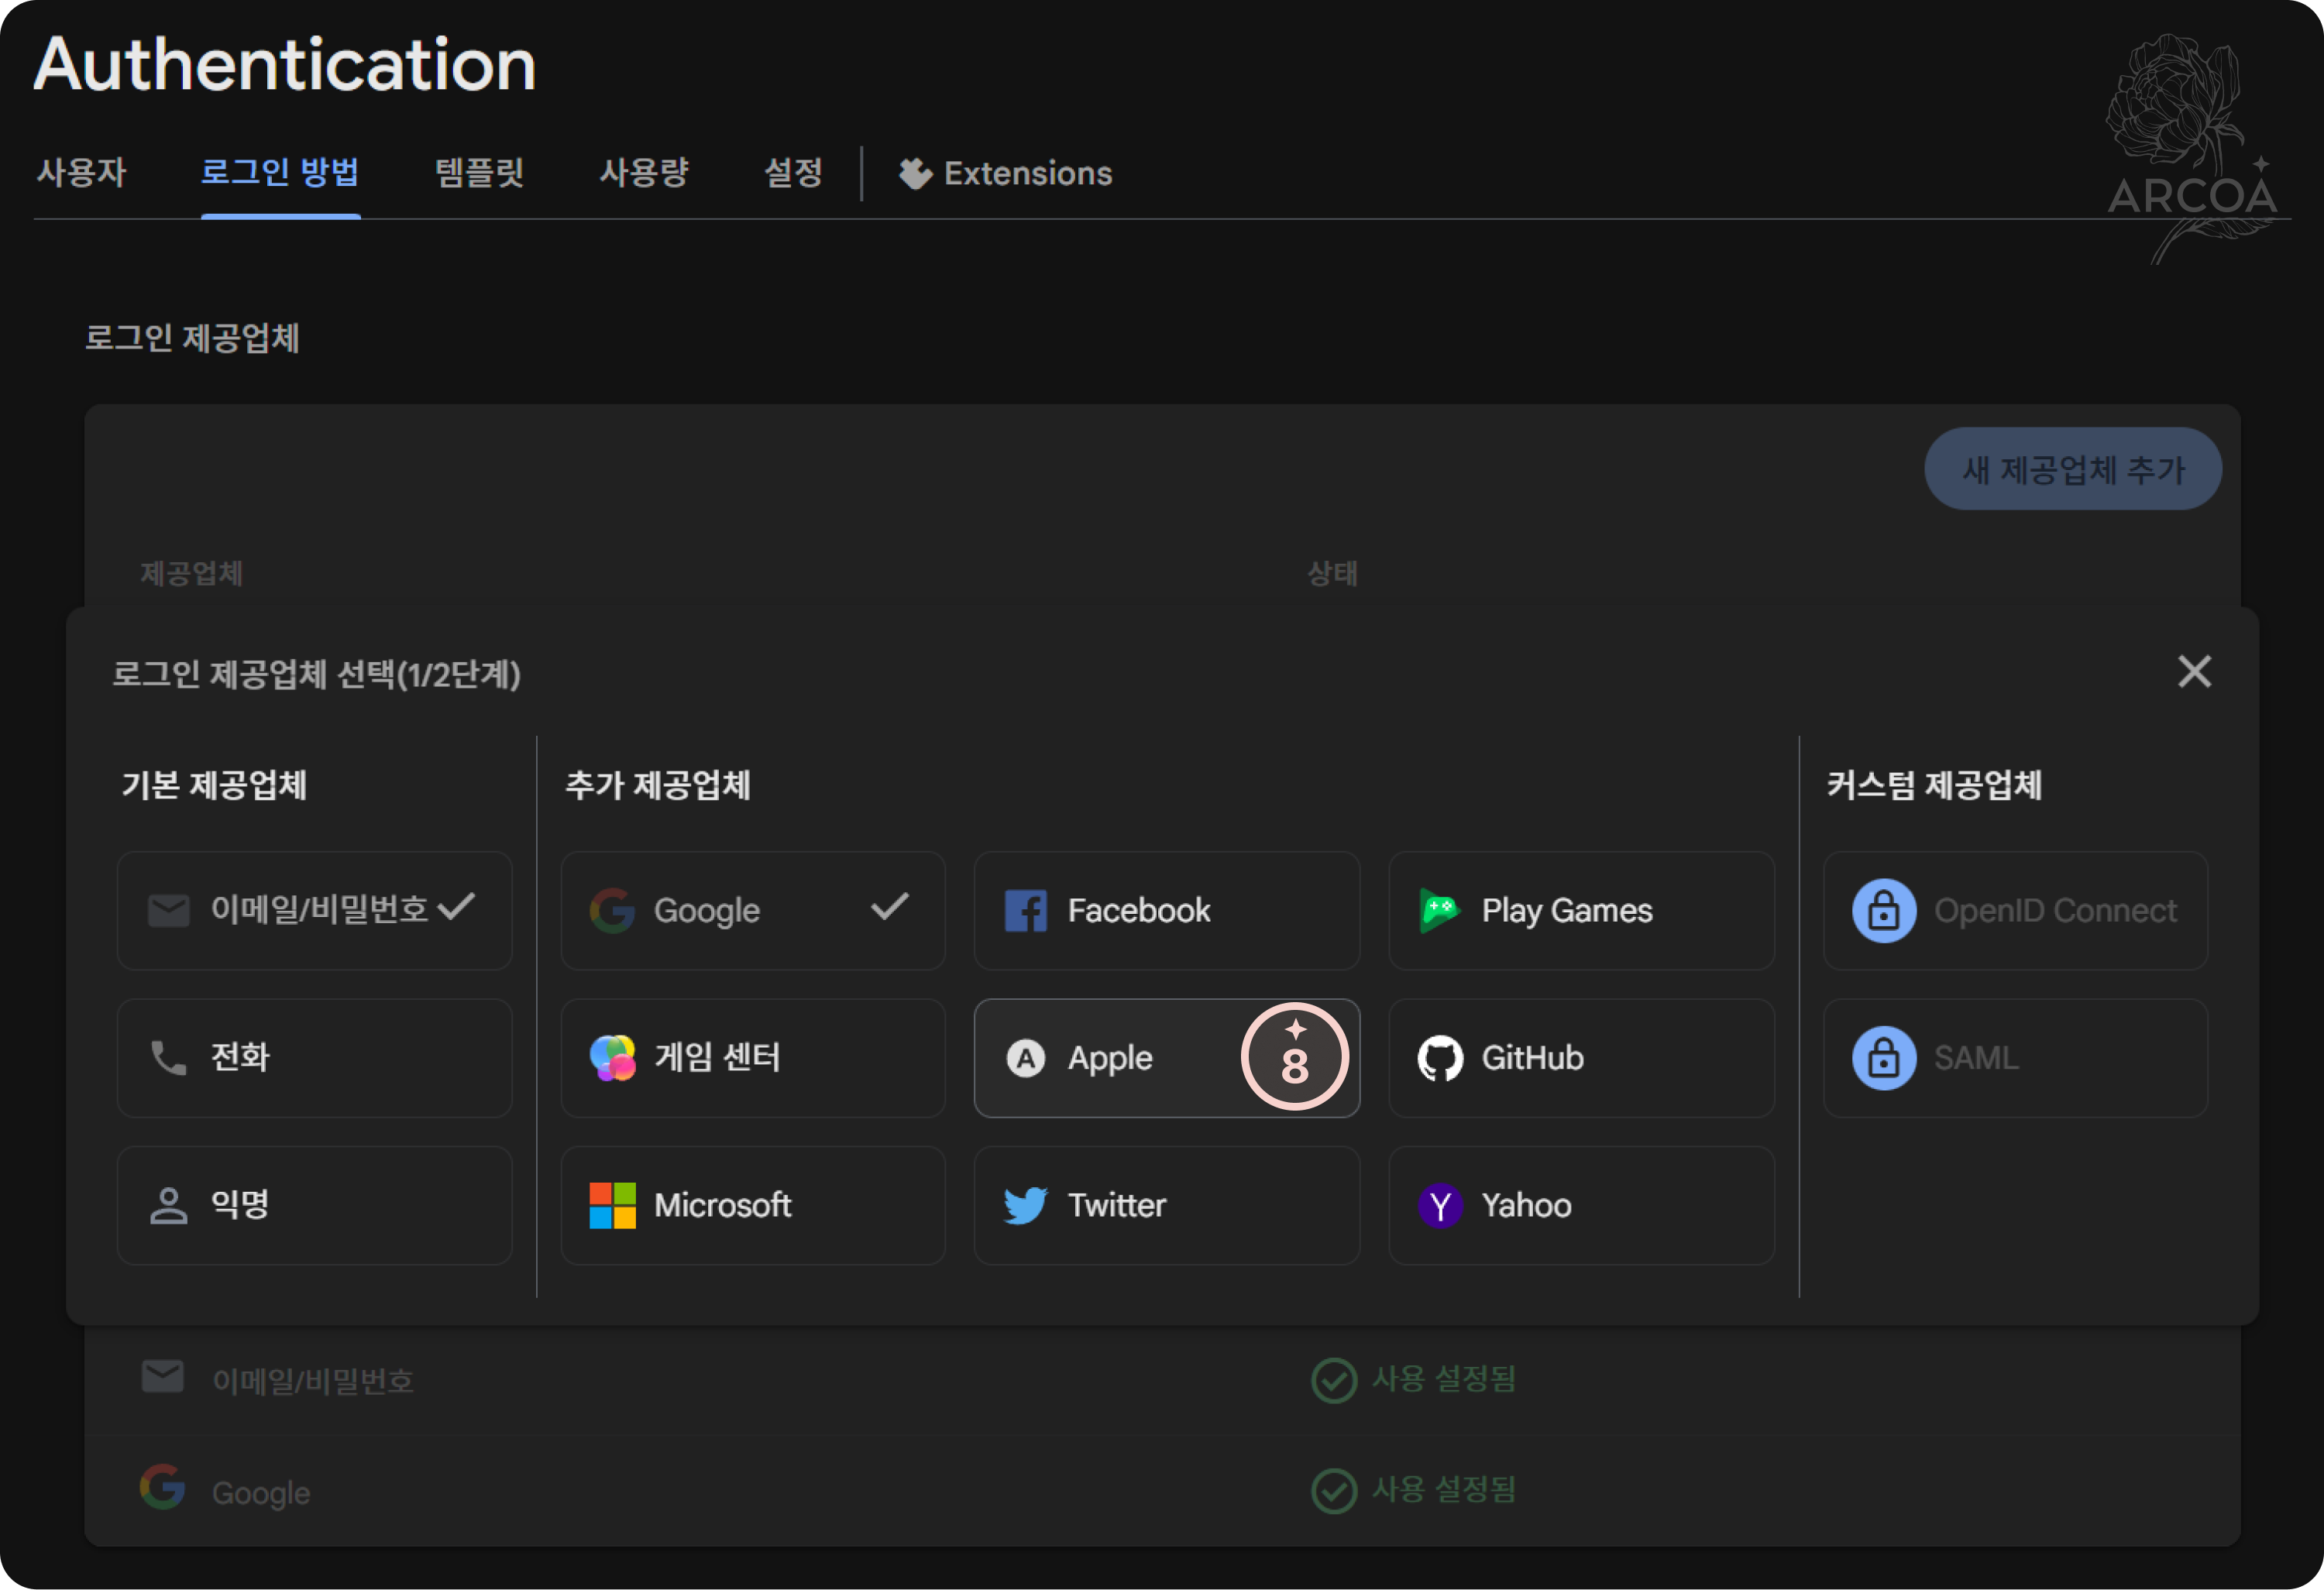
Task: Select the Game Center bubbles icon
Action: point(612,1058)
